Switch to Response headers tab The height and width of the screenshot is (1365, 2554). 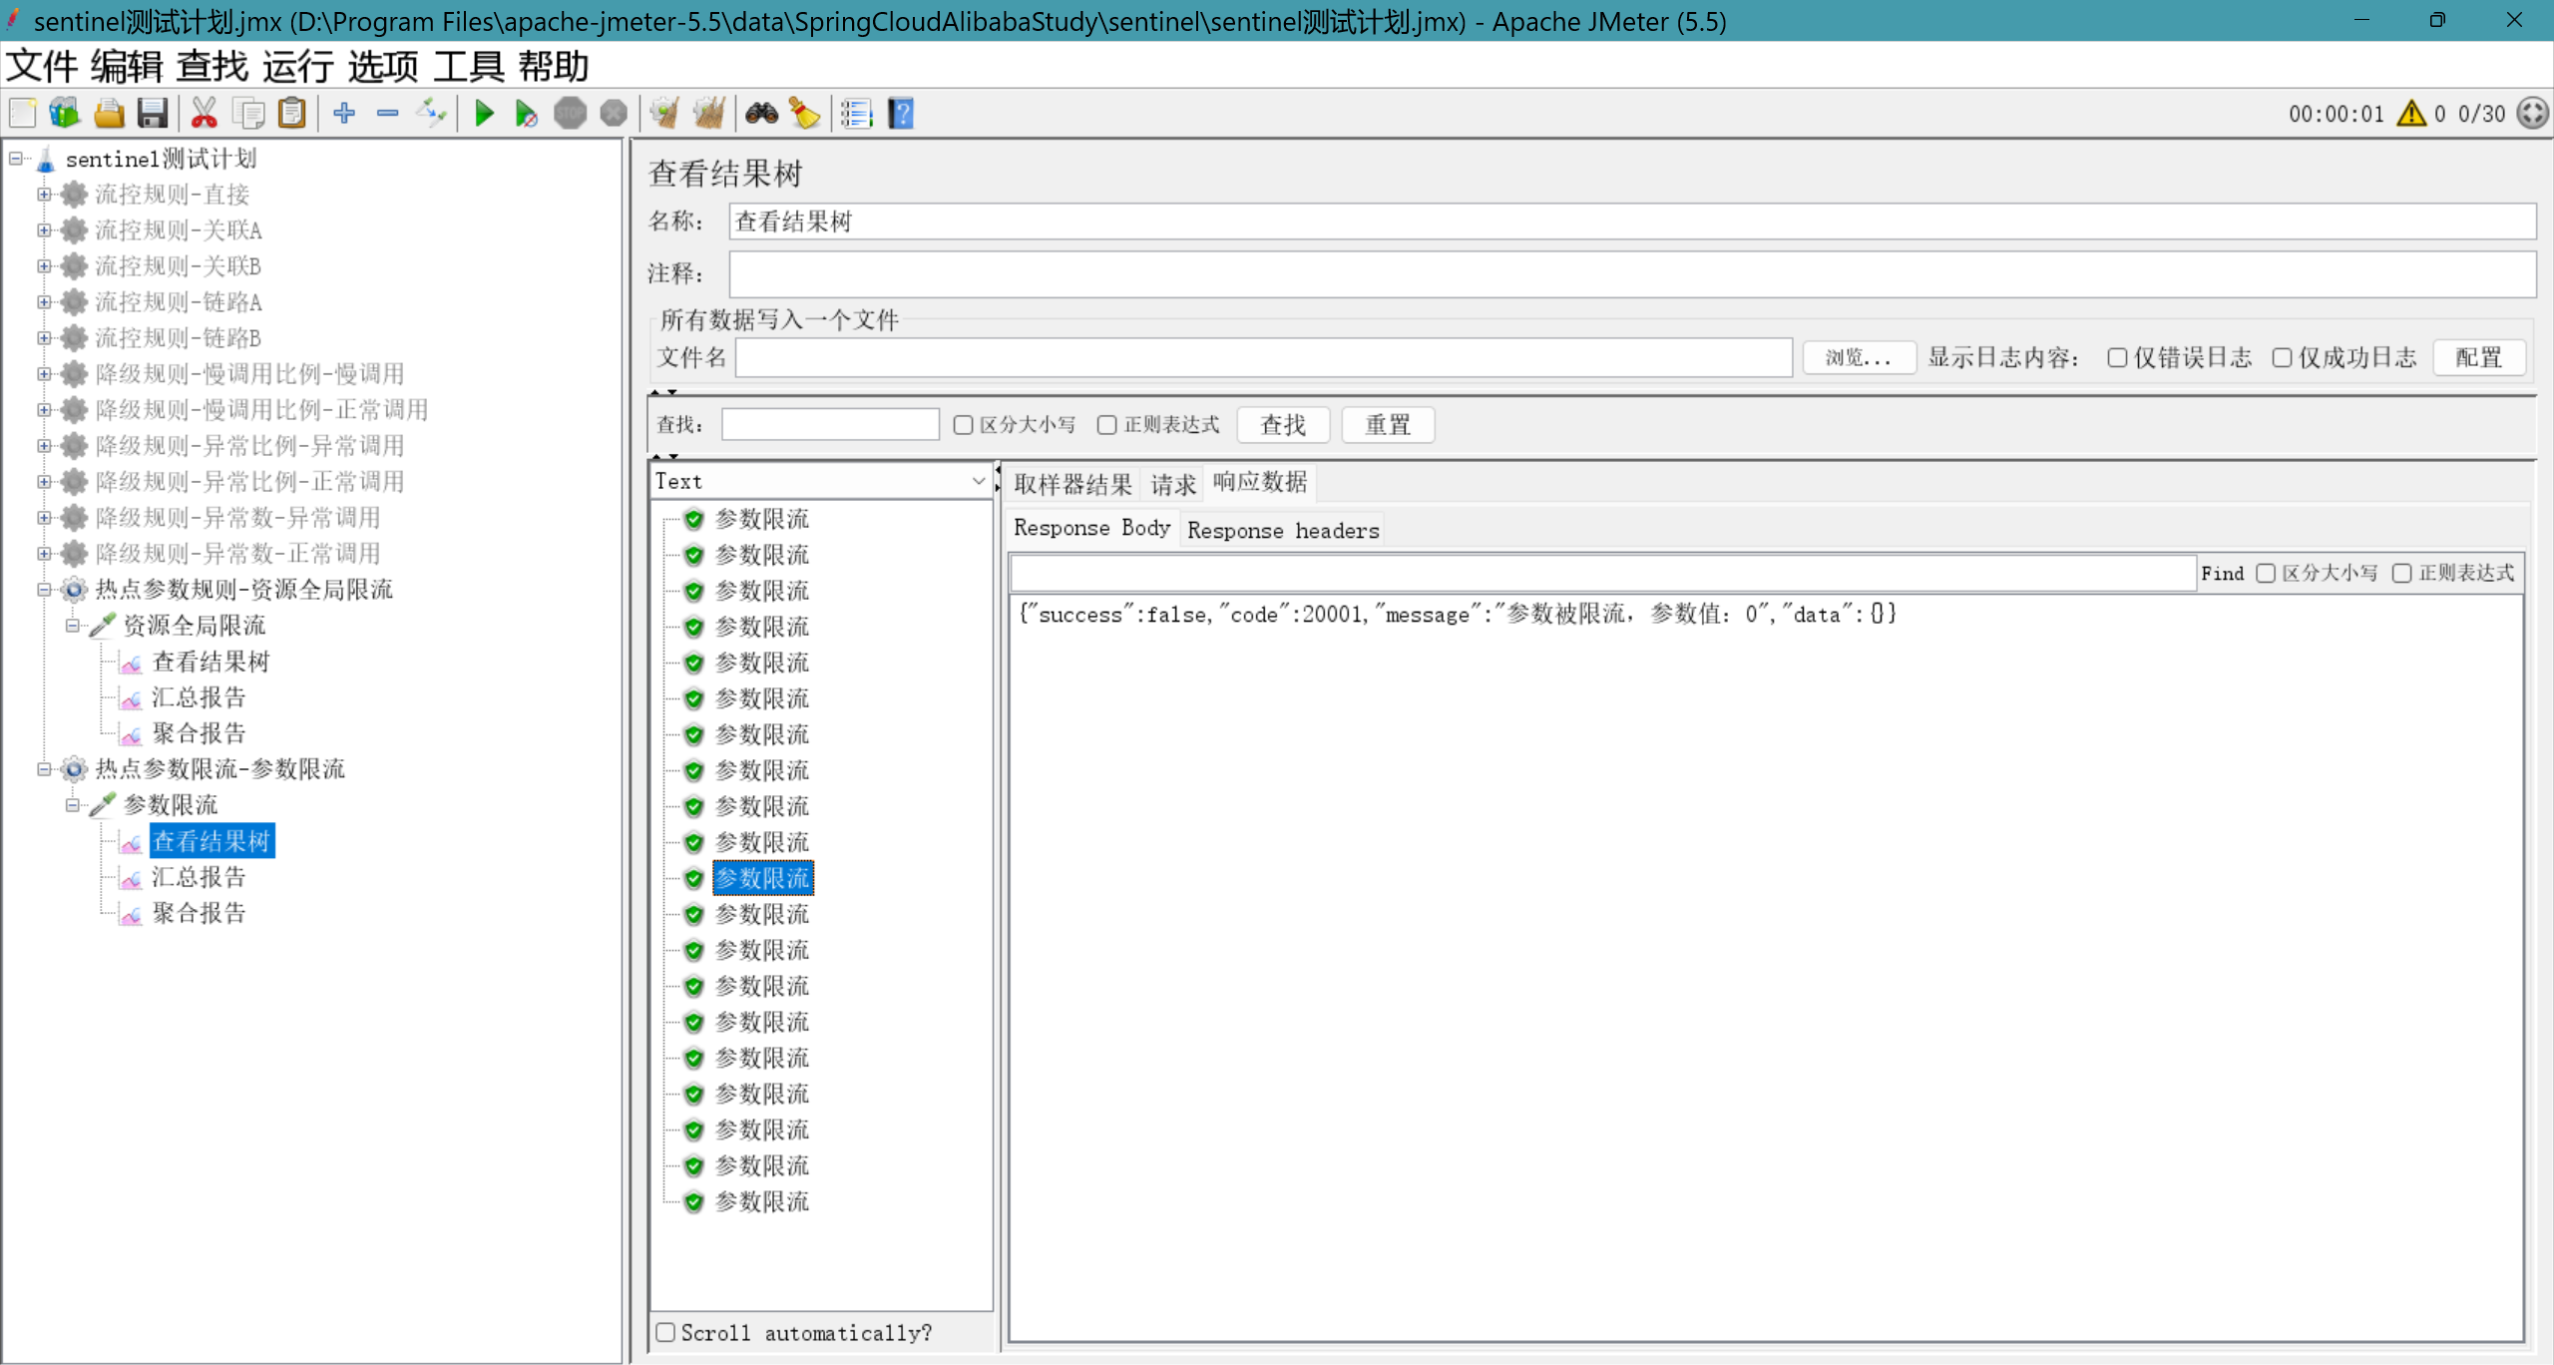point(1283,530)
